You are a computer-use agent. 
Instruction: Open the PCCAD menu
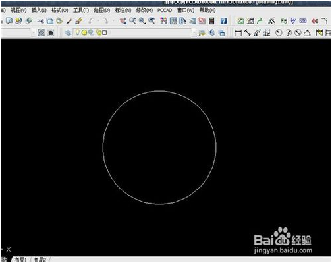[x=165, y=10]
